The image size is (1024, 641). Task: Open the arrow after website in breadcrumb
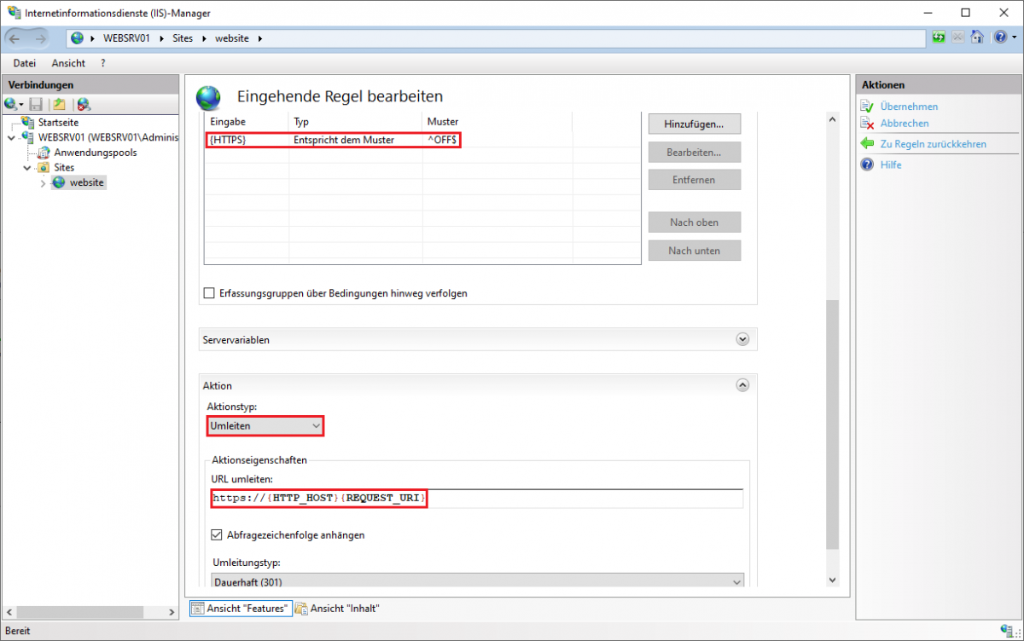259,38
